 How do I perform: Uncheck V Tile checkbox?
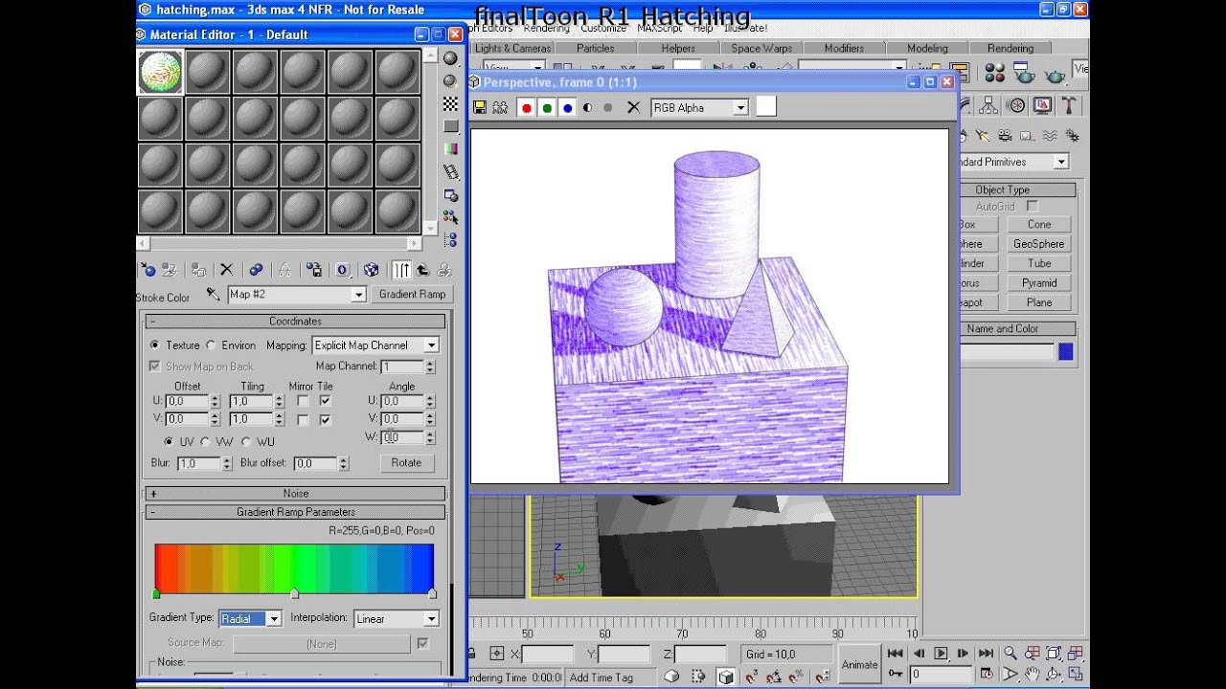326,419
